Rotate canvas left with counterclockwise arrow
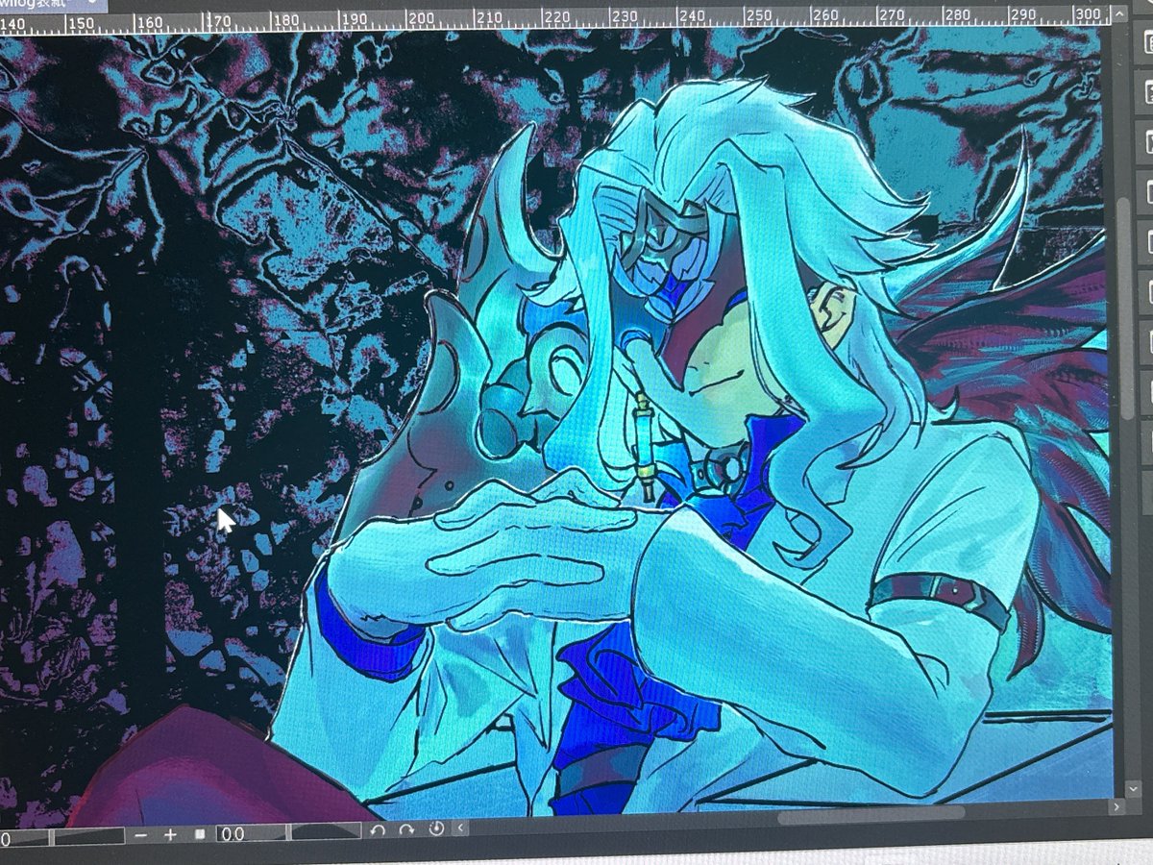This screenshot has width=1153, height=865. click(x=379, y=830)
